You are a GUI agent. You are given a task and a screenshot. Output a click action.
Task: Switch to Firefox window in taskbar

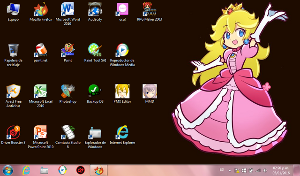pyautogui.click(x=99, y=170)
